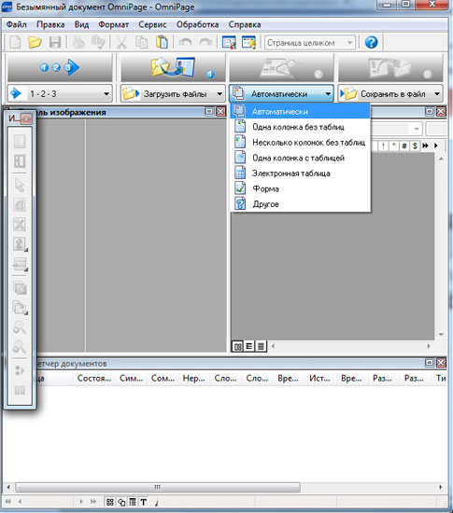Click the large export step 3 button
Image resolution: width=453 pixels, height=513 pixels.
click(x=390, y=68)
